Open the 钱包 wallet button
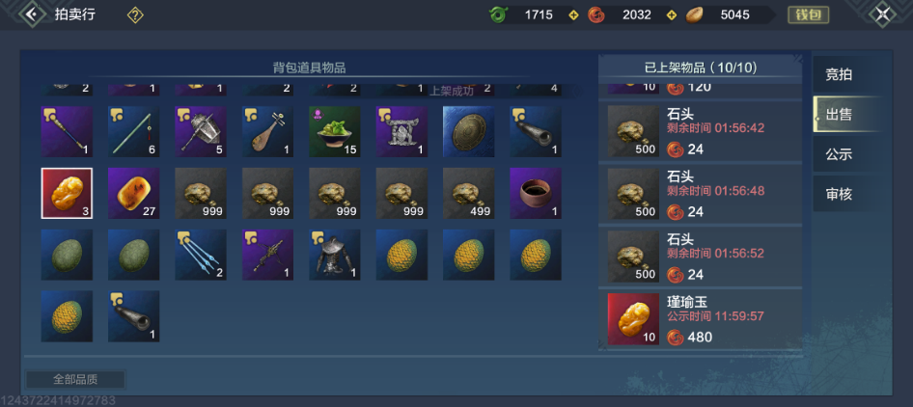This screenshot has width=913, height=407. pyautogui.click(x=808, y=15)
